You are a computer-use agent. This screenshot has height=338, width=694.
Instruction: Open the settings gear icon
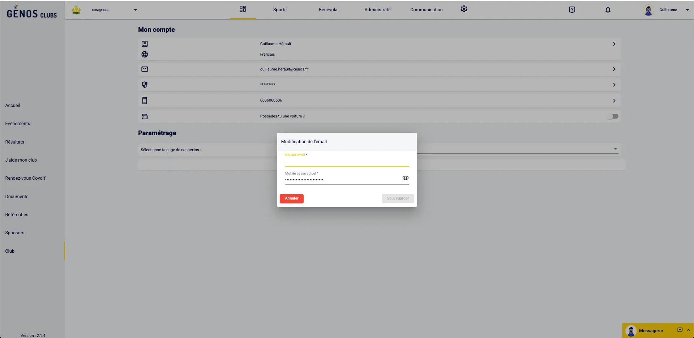point(464,9)
